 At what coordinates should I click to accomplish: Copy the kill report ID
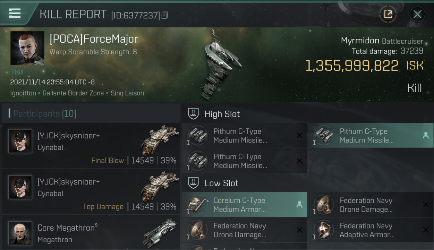(165, 15)
